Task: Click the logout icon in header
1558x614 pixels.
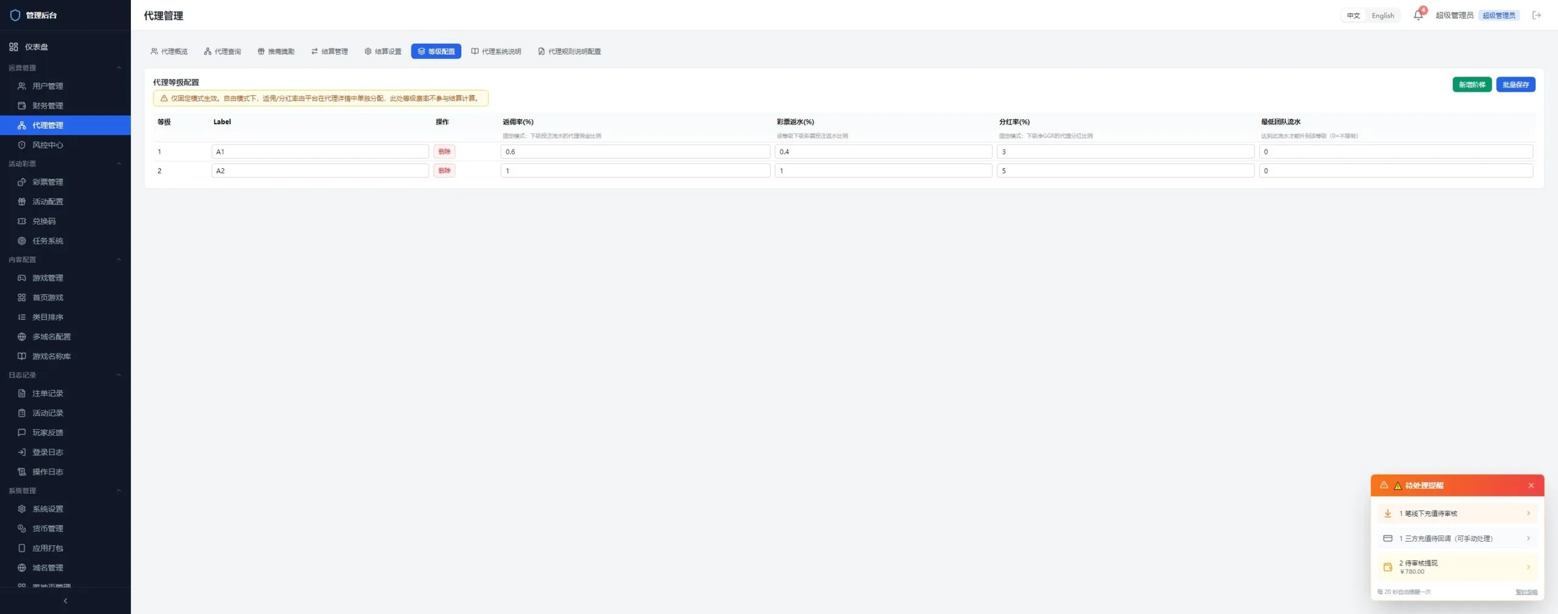Action: tap(1536, 15)
